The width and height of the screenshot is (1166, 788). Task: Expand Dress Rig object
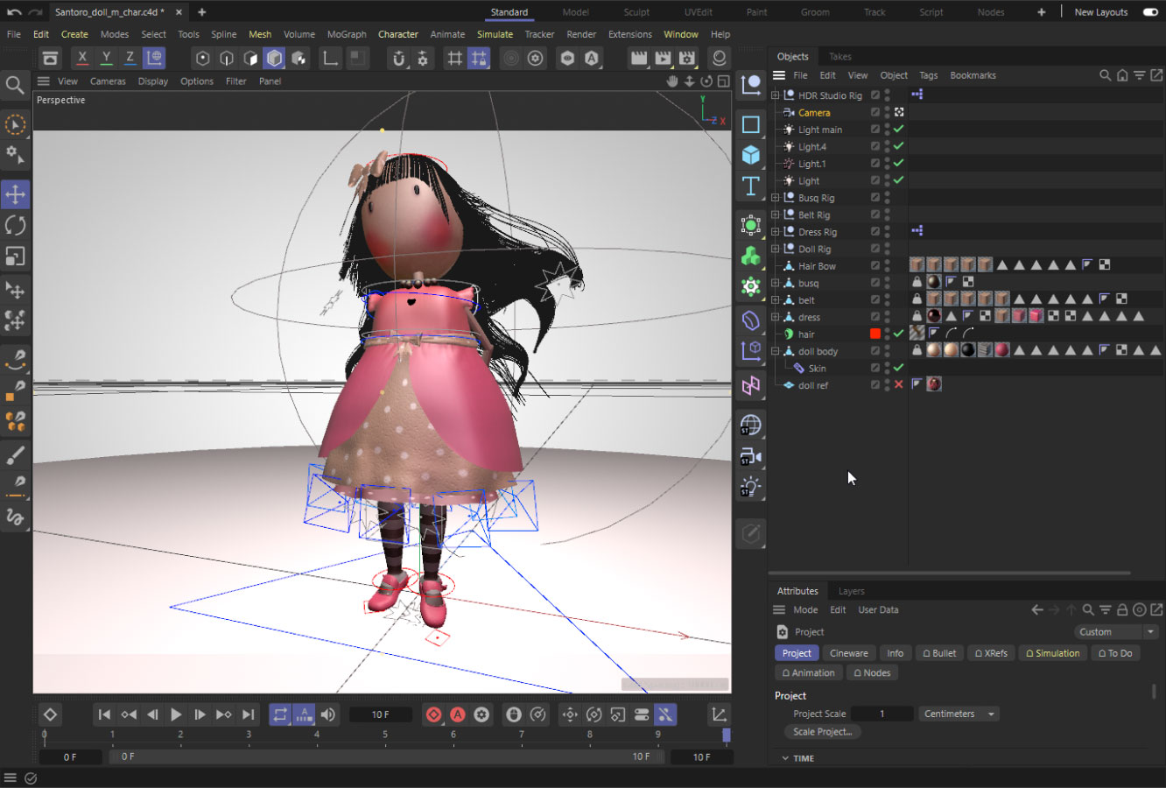(x=775, y=232)
